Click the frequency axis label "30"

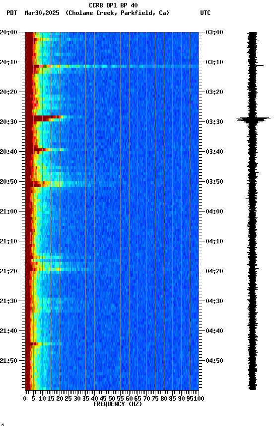tap(77, 399)
